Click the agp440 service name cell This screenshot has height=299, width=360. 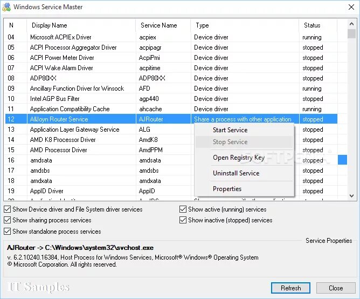click(163, 99)
